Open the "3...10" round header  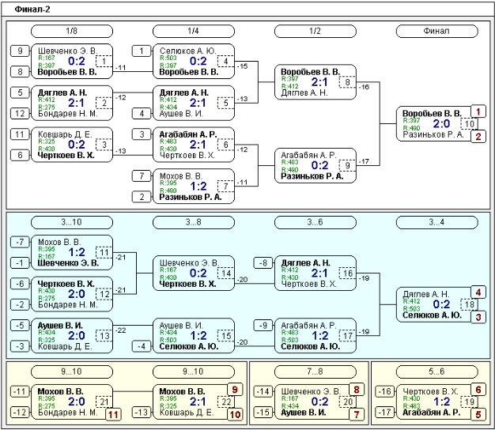[72, 222]
